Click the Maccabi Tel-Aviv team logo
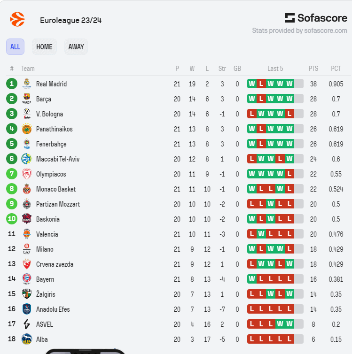 point(27,159)
